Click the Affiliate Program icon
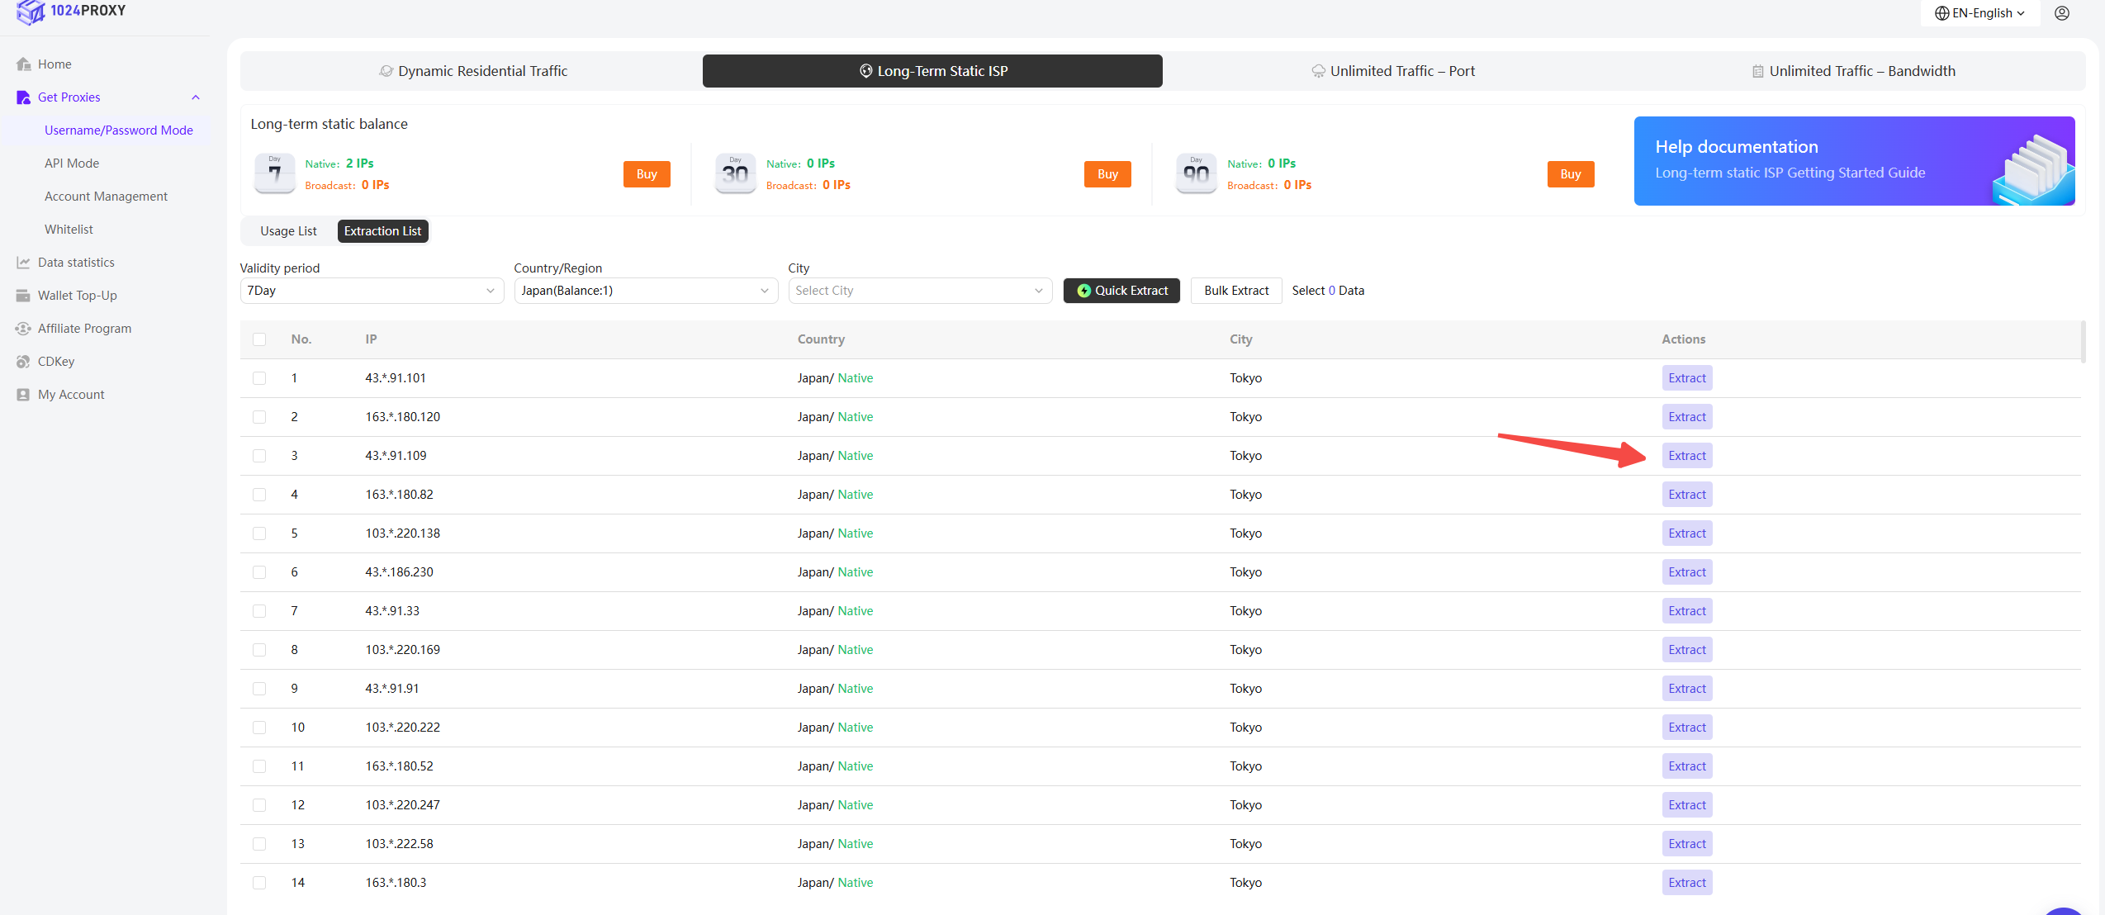Viewport: 2105px width, 915px height. click(x=23, y=329)
